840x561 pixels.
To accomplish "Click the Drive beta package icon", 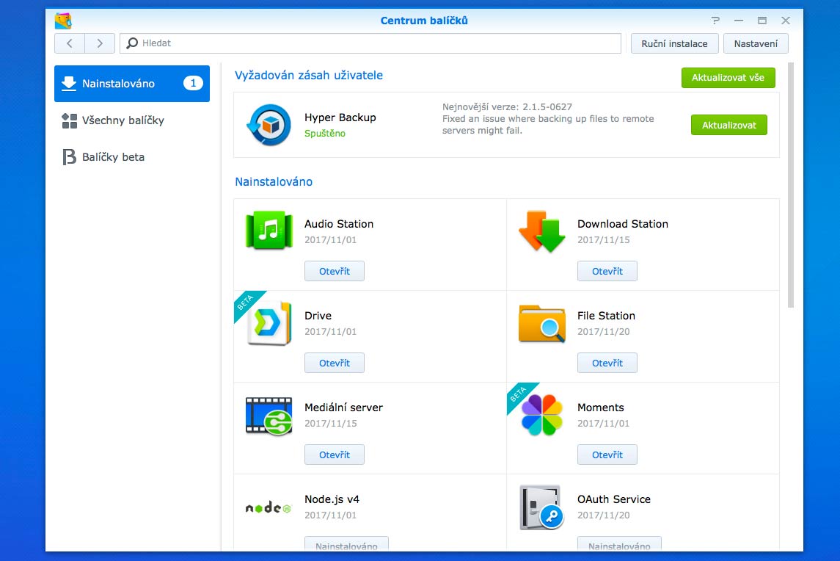I will (269, 323).
